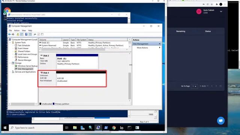This screenshot has width=240, height=135.
Task: Expand the Services and Applications node
Action: click(10, 72)
